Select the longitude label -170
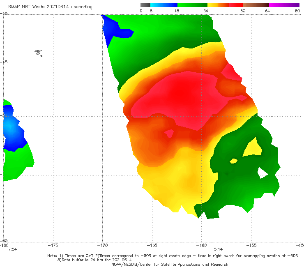Screen dimensions: 304x267 103,245
